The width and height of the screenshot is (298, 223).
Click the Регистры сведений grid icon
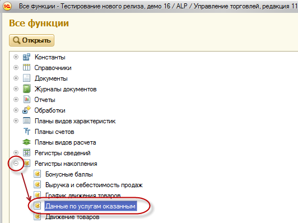click(x=27, y=152)
